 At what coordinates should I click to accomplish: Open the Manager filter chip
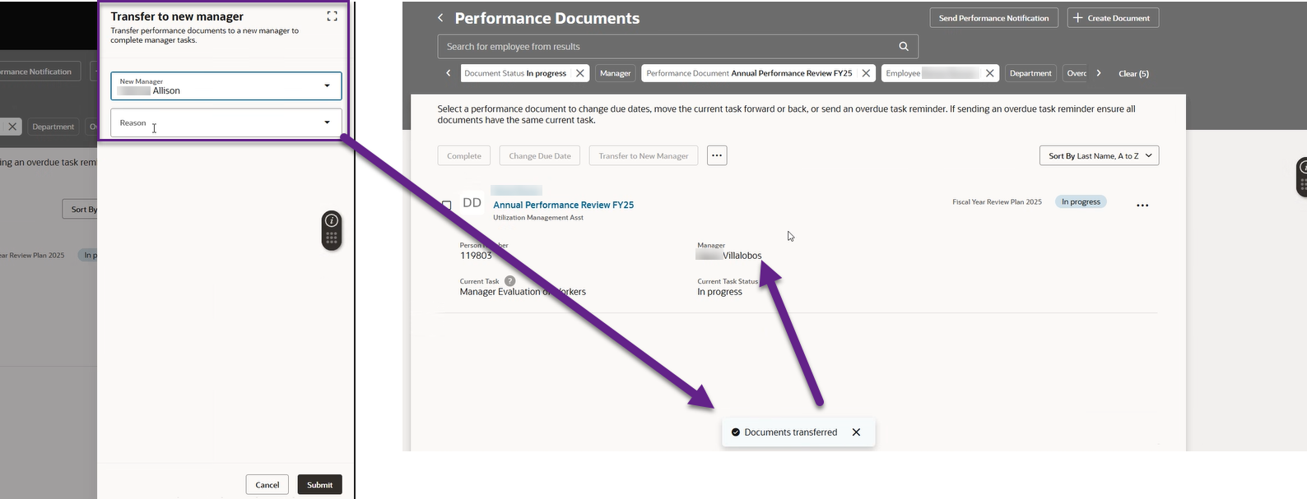615,73
